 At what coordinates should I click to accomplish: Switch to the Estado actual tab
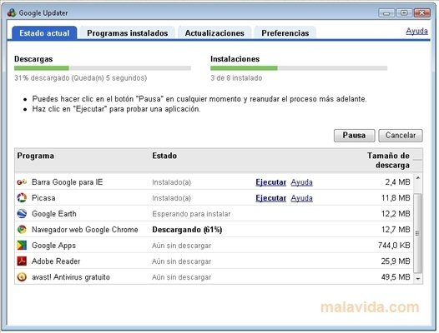click(44, 33)
